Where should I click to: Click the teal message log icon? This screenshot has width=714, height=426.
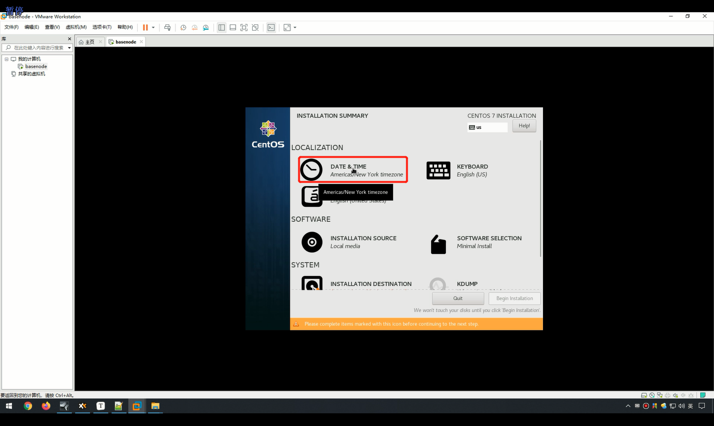(703, 395)
